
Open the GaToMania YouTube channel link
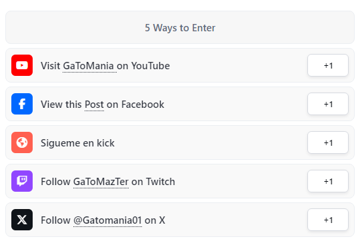(x=88, y=66)
